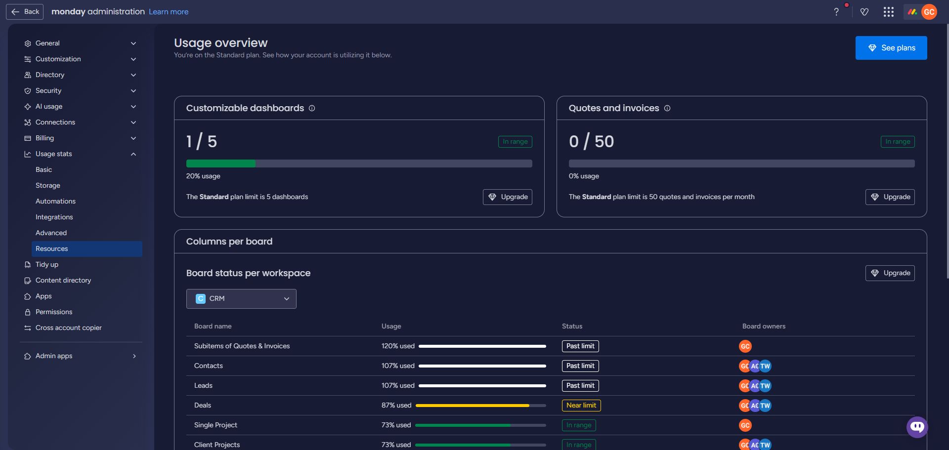Click GC owner avatar for Subitems board
The height and width of the screenshot is (450, 949).
point(745,346)
